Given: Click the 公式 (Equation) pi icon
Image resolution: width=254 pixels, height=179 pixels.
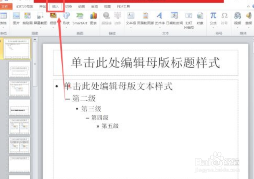Looking at the screenshot, I should click(213, 16).
